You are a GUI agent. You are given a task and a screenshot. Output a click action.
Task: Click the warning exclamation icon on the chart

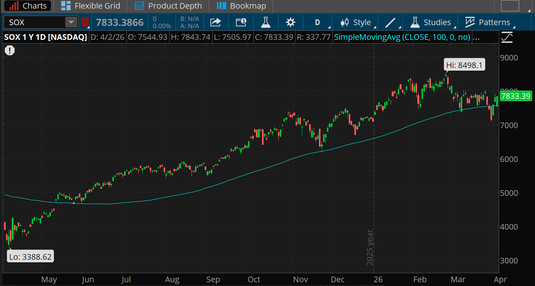tap(9, 50)
